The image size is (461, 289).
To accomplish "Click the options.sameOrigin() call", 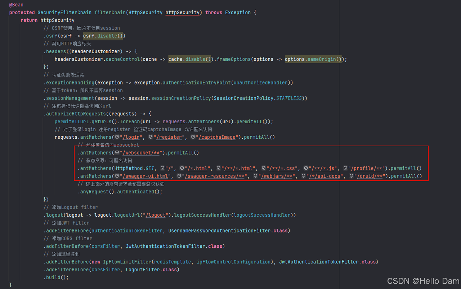I will (313, 59).
